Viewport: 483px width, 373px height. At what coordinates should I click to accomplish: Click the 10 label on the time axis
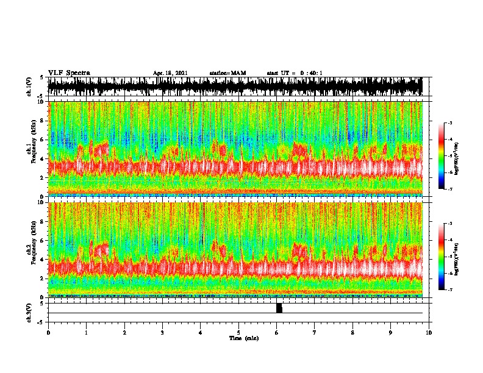[429, 333]
